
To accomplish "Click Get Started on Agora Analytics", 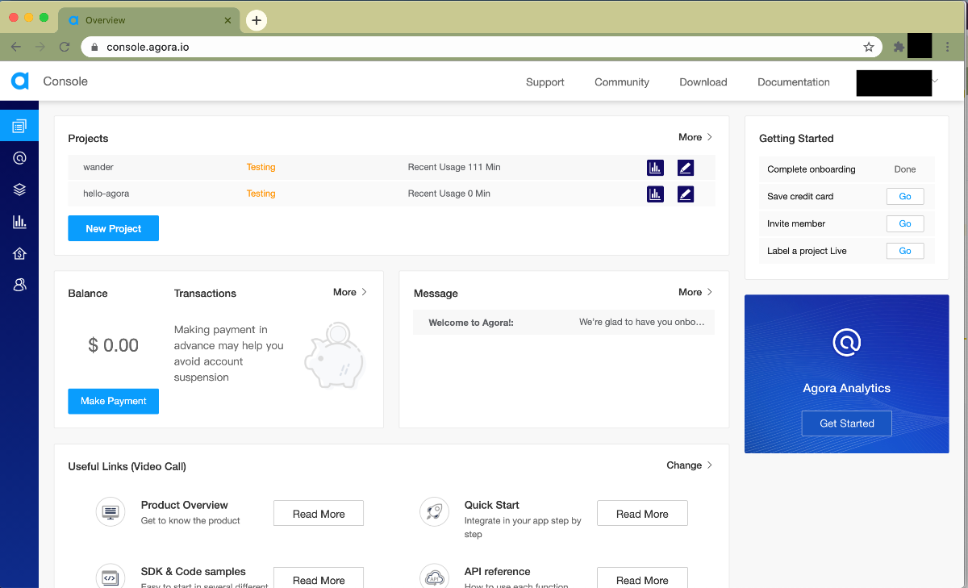I will (x=846, y=423).
